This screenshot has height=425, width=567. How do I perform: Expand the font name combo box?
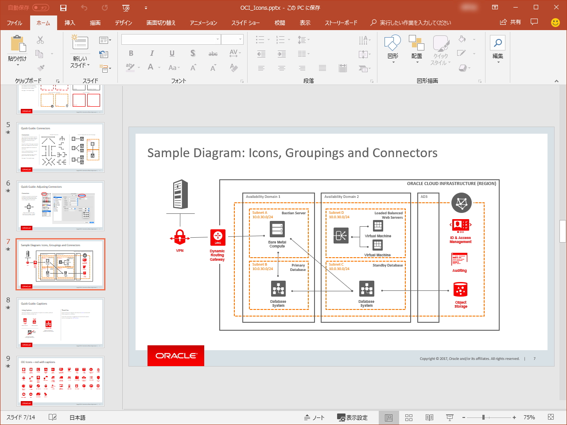[x=217, y=39]
